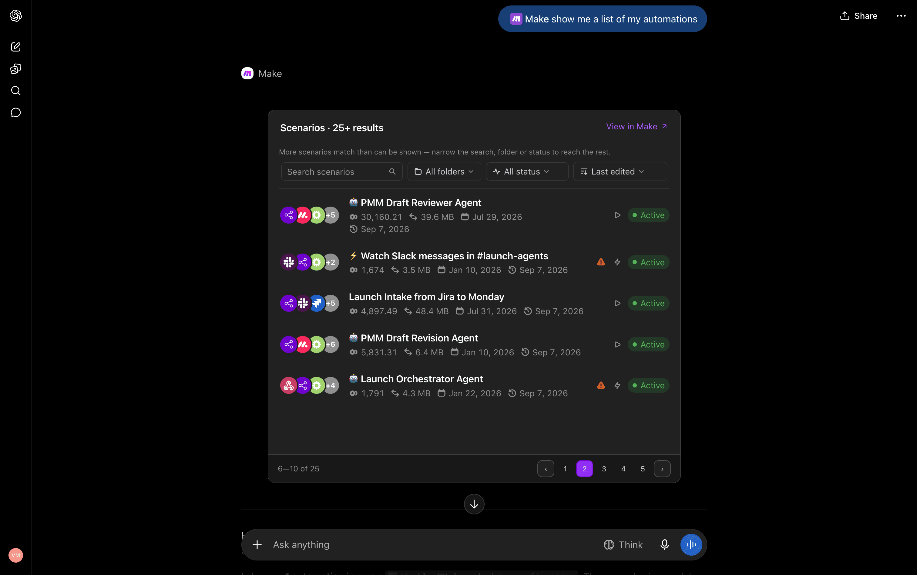Open the chats bubble icon in sidebar
The height and width of the screenshot is (575, 917).
click(15, 113)
